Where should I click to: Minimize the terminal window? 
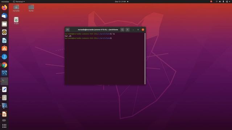click(133, 30)
